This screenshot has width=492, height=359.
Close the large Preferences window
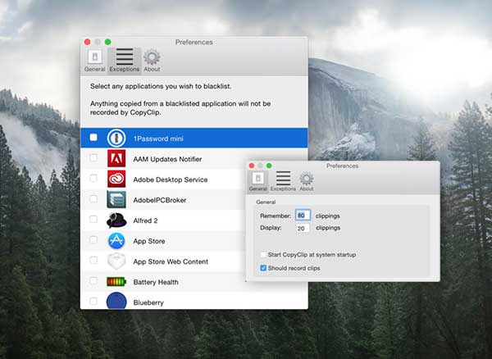[x=88, y=42]
